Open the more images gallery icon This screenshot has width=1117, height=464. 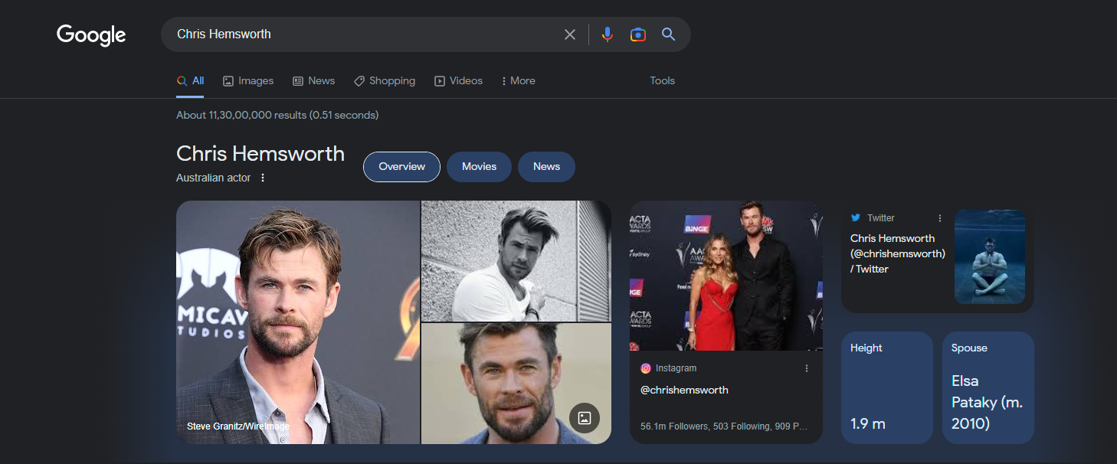585,418
